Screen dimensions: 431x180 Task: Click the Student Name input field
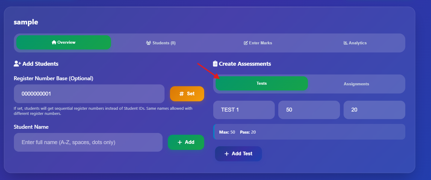(x=88, y=142)
